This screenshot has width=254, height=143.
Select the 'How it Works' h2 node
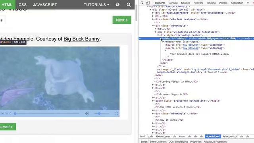coord(169,120)
